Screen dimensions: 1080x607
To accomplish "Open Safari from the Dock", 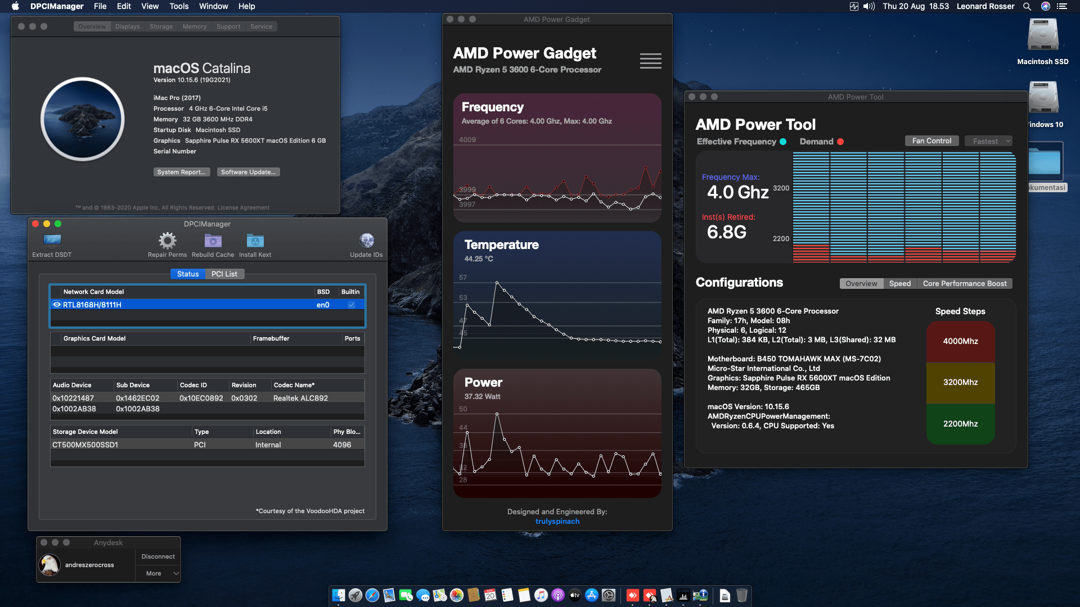I will point(372,595).
